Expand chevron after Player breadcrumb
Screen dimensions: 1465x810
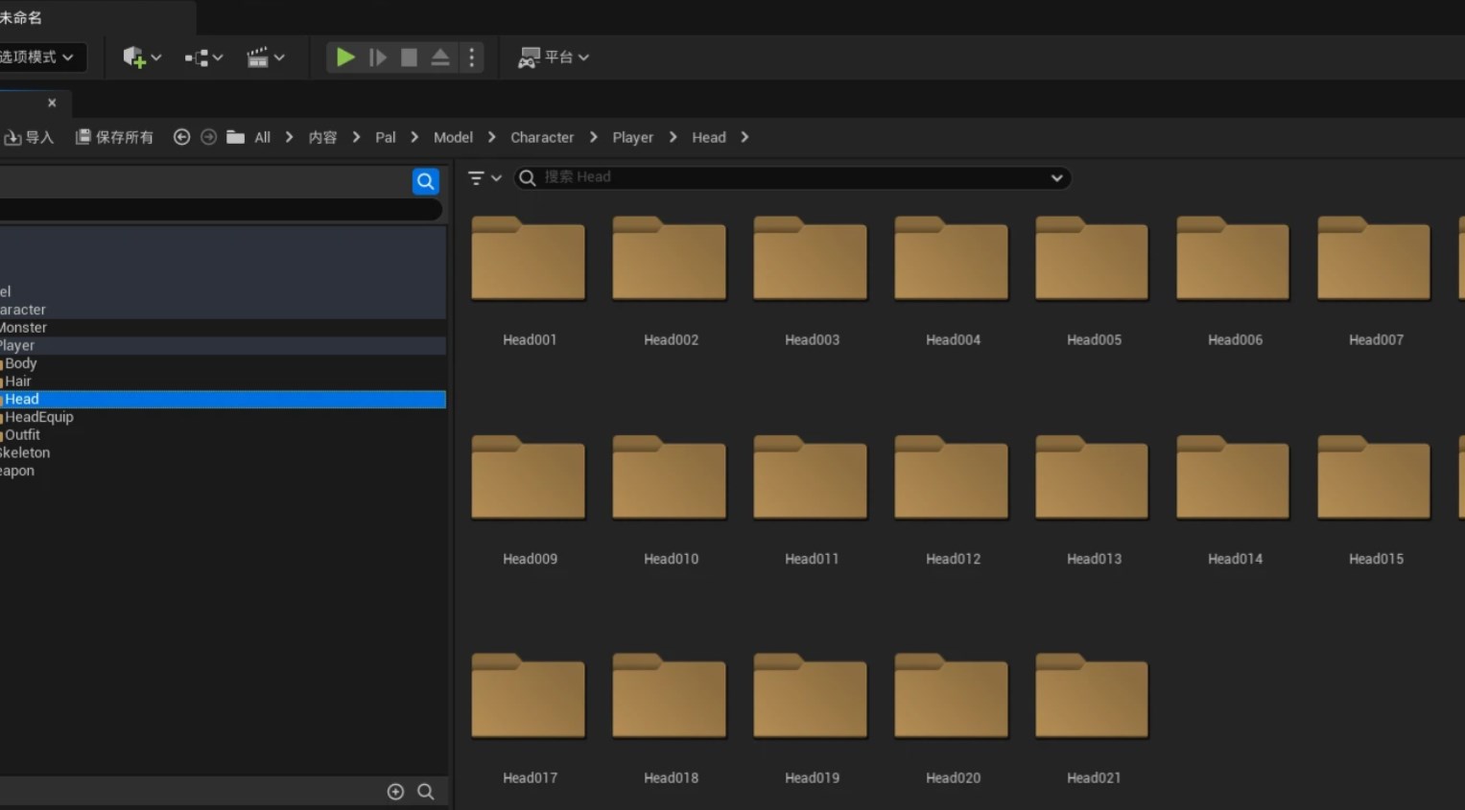pyautogui.click(x=673, y=137)
